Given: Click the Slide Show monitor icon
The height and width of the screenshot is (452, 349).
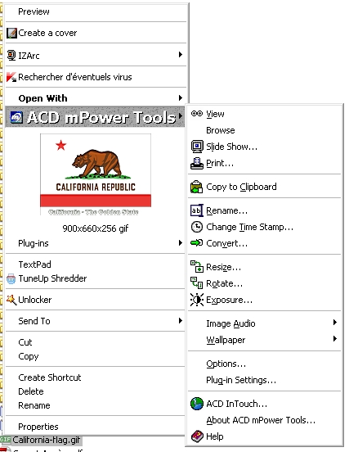Looking at the screenshot, I should pos(197,147).
